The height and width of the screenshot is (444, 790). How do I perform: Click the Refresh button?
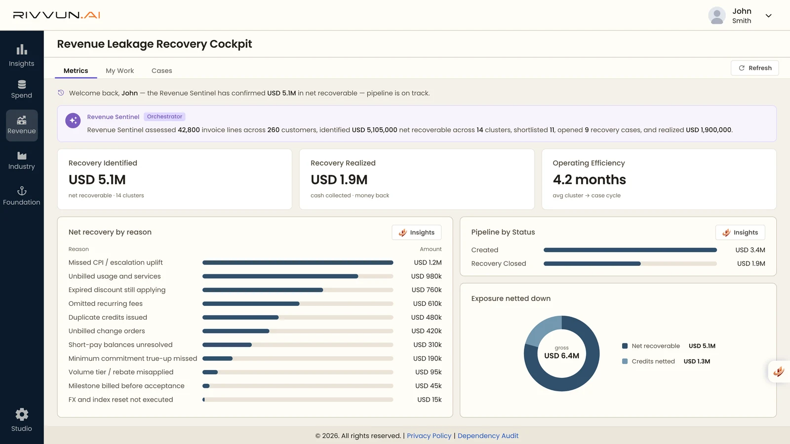(754, 68)
